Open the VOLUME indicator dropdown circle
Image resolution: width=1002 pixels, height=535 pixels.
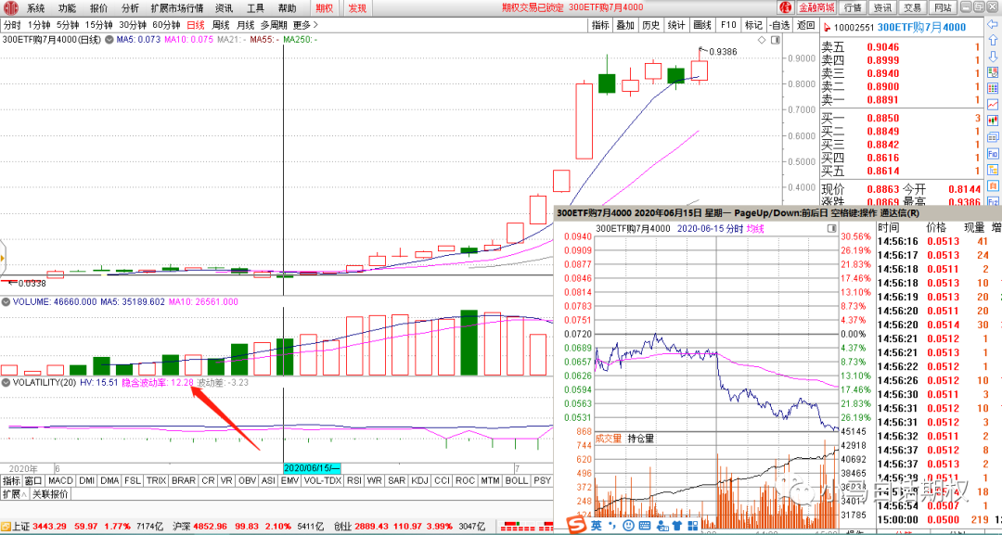(x=6, y=301)
